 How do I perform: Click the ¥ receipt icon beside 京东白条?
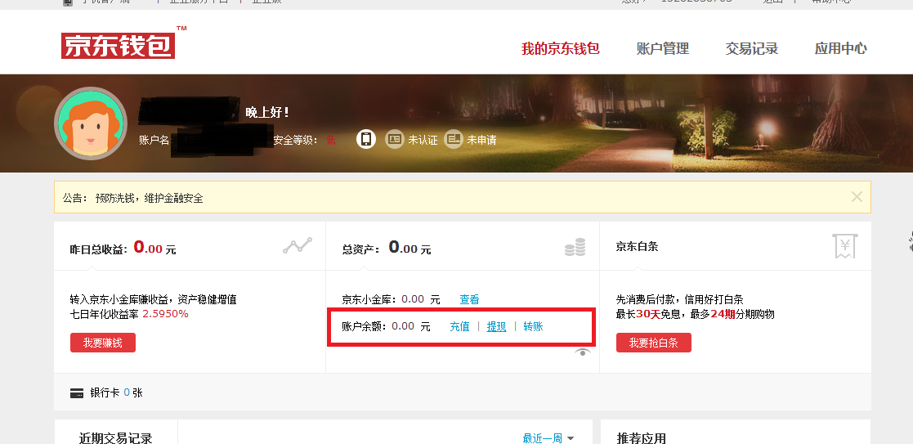coord(844,246)
